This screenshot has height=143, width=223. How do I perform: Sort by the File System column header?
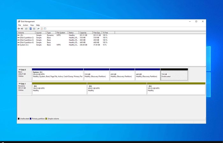(62, 33)
